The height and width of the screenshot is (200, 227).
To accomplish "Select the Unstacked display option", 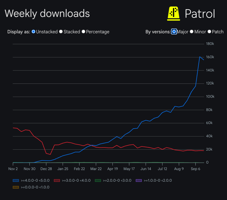I will point(33,32).
